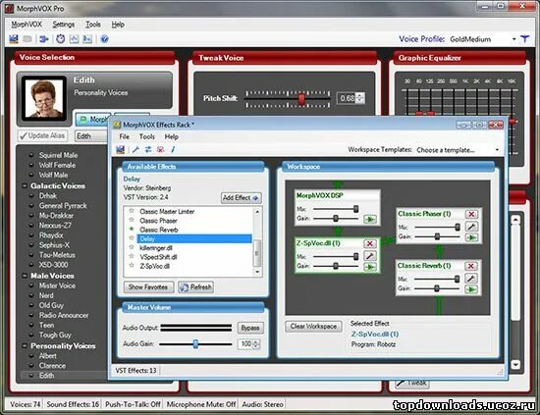Open the MorphVOX menu
Screen dimensions: 540x415
click(27, 25)
